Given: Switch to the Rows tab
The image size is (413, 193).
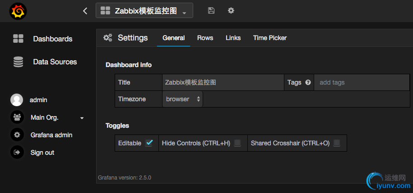Looking at the screenshot, I should (205, 38).
